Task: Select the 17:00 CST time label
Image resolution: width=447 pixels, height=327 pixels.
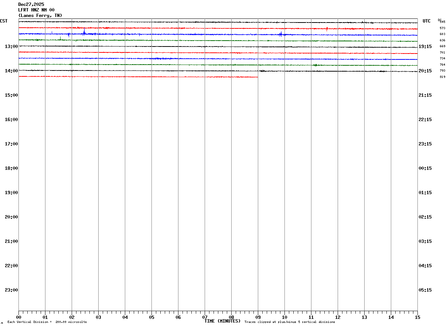Action: pos(11,144)
